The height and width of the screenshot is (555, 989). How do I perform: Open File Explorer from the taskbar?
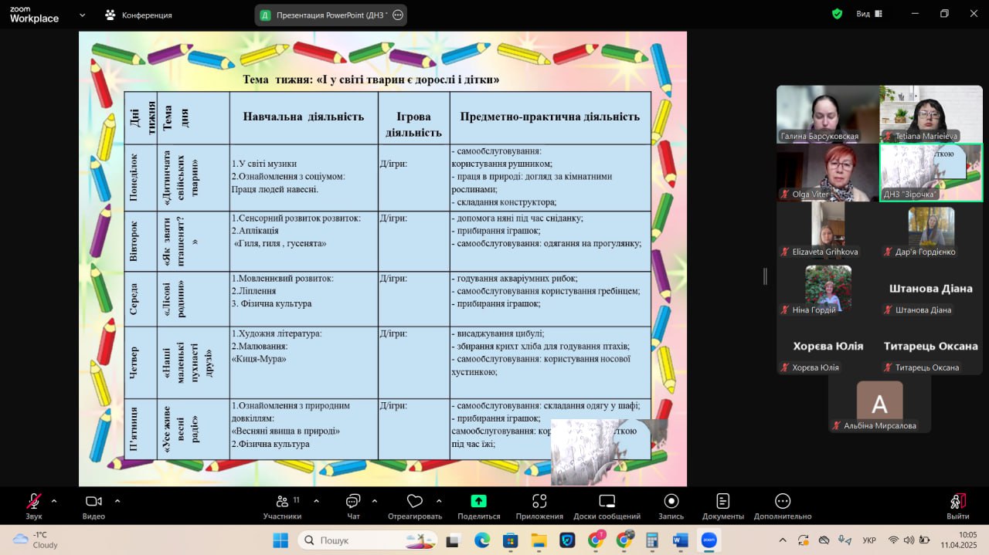click(539, 540)
